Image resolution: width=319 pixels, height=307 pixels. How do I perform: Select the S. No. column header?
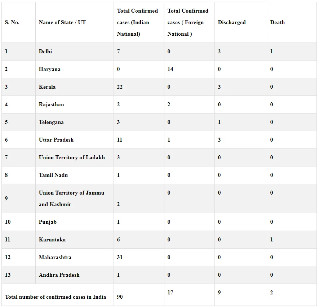click(x=12, y=22)
